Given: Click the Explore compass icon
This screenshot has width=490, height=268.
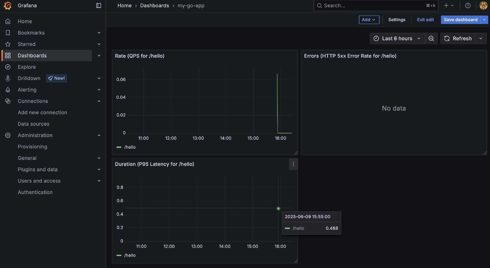Looking at the screenshot, I should tap(8, 67).
